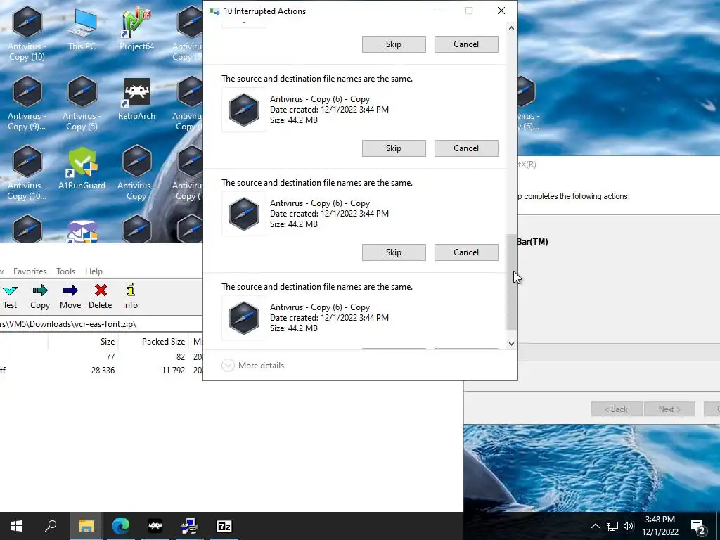Click packed size value 82
This screenshot has height=540, width=720.
pos(181,356)
